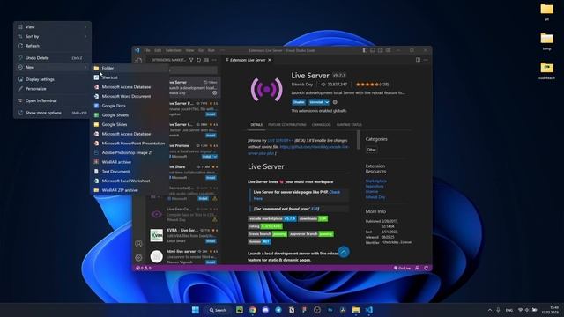Click the Uninstall button for Live Server
The height and width of the screenshot is (317, 564).
click(316, 102)
